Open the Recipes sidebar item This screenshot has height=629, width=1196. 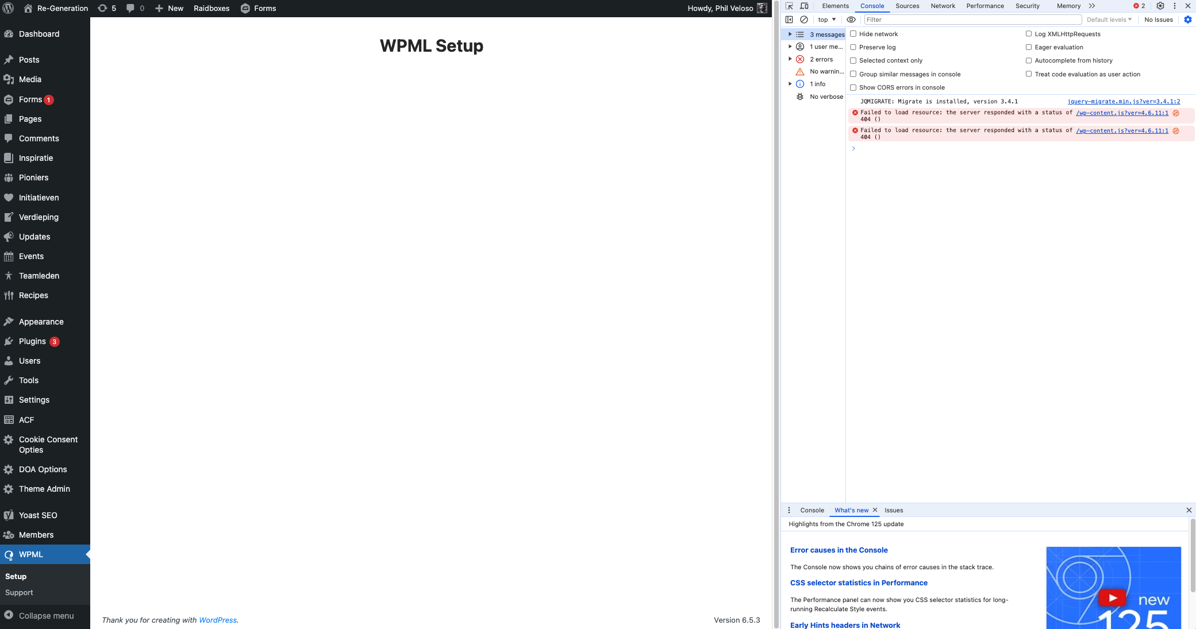(45, 295)
